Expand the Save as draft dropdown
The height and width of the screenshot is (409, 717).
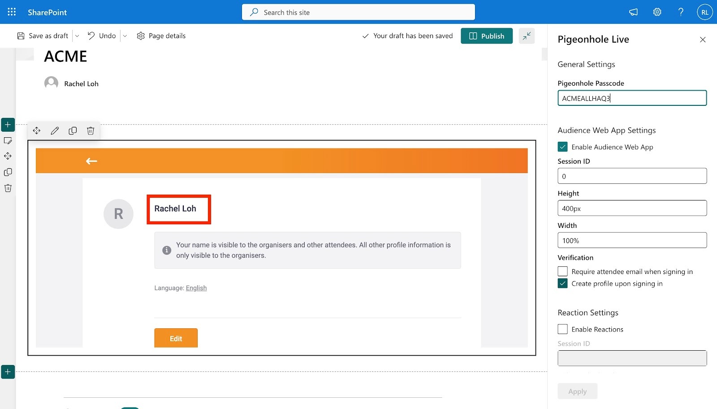click(x=77, y=35)
